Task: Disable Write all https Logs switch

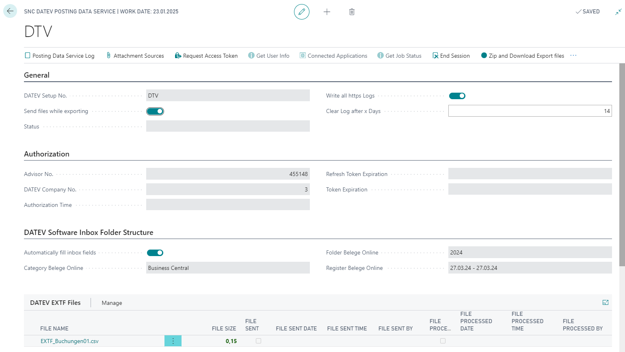Action: (x=457, y=96)
